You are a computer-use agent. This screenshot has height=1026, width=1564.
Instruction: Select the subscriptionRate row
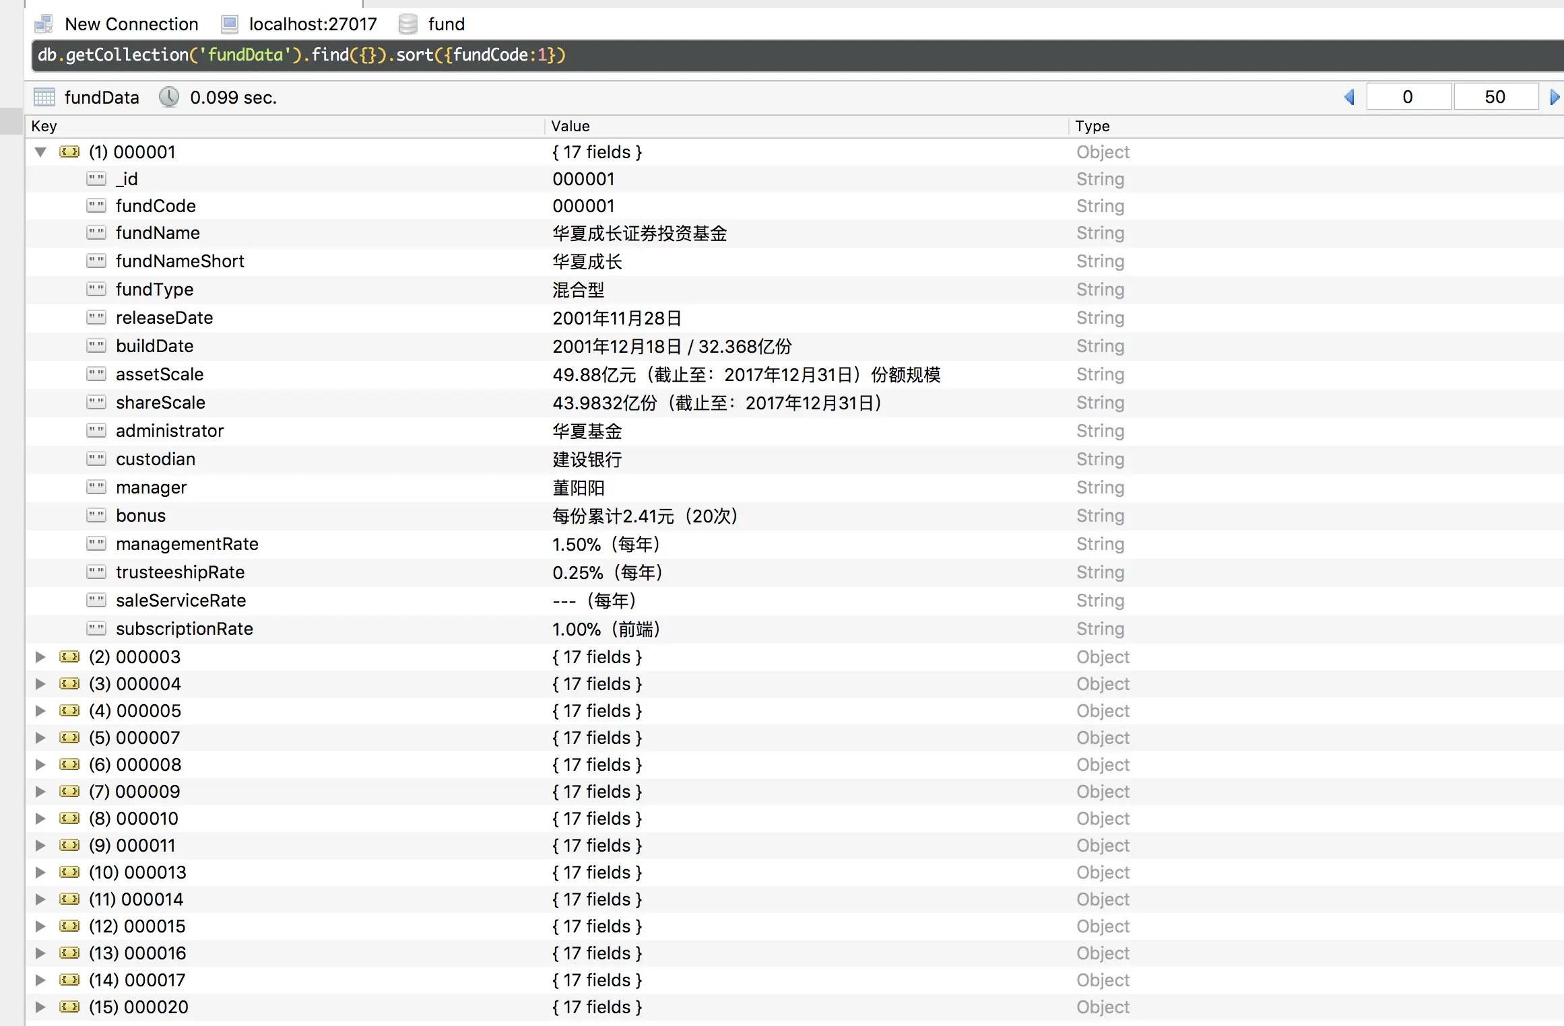[795, 629]
